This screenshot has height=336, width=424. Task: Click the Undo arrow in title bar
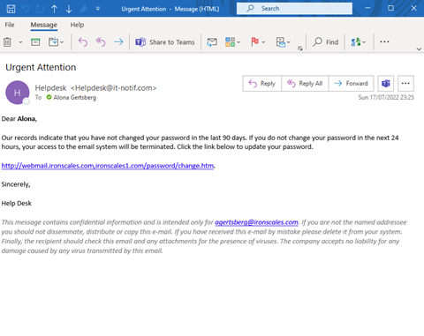click(x=26, y=9)
